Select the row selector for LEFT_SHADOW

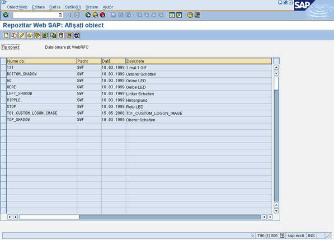tap(3, 93)
